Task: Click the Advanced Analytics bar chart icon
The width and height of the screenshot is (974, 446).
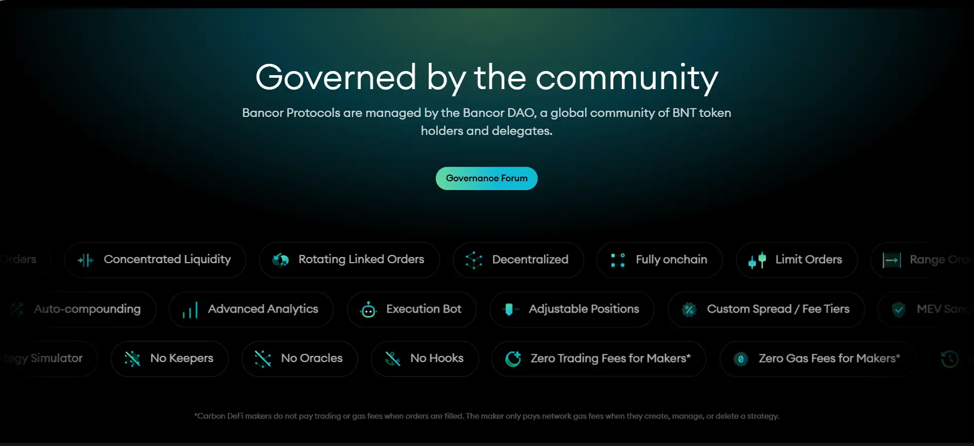Action: tap(190, 310)
